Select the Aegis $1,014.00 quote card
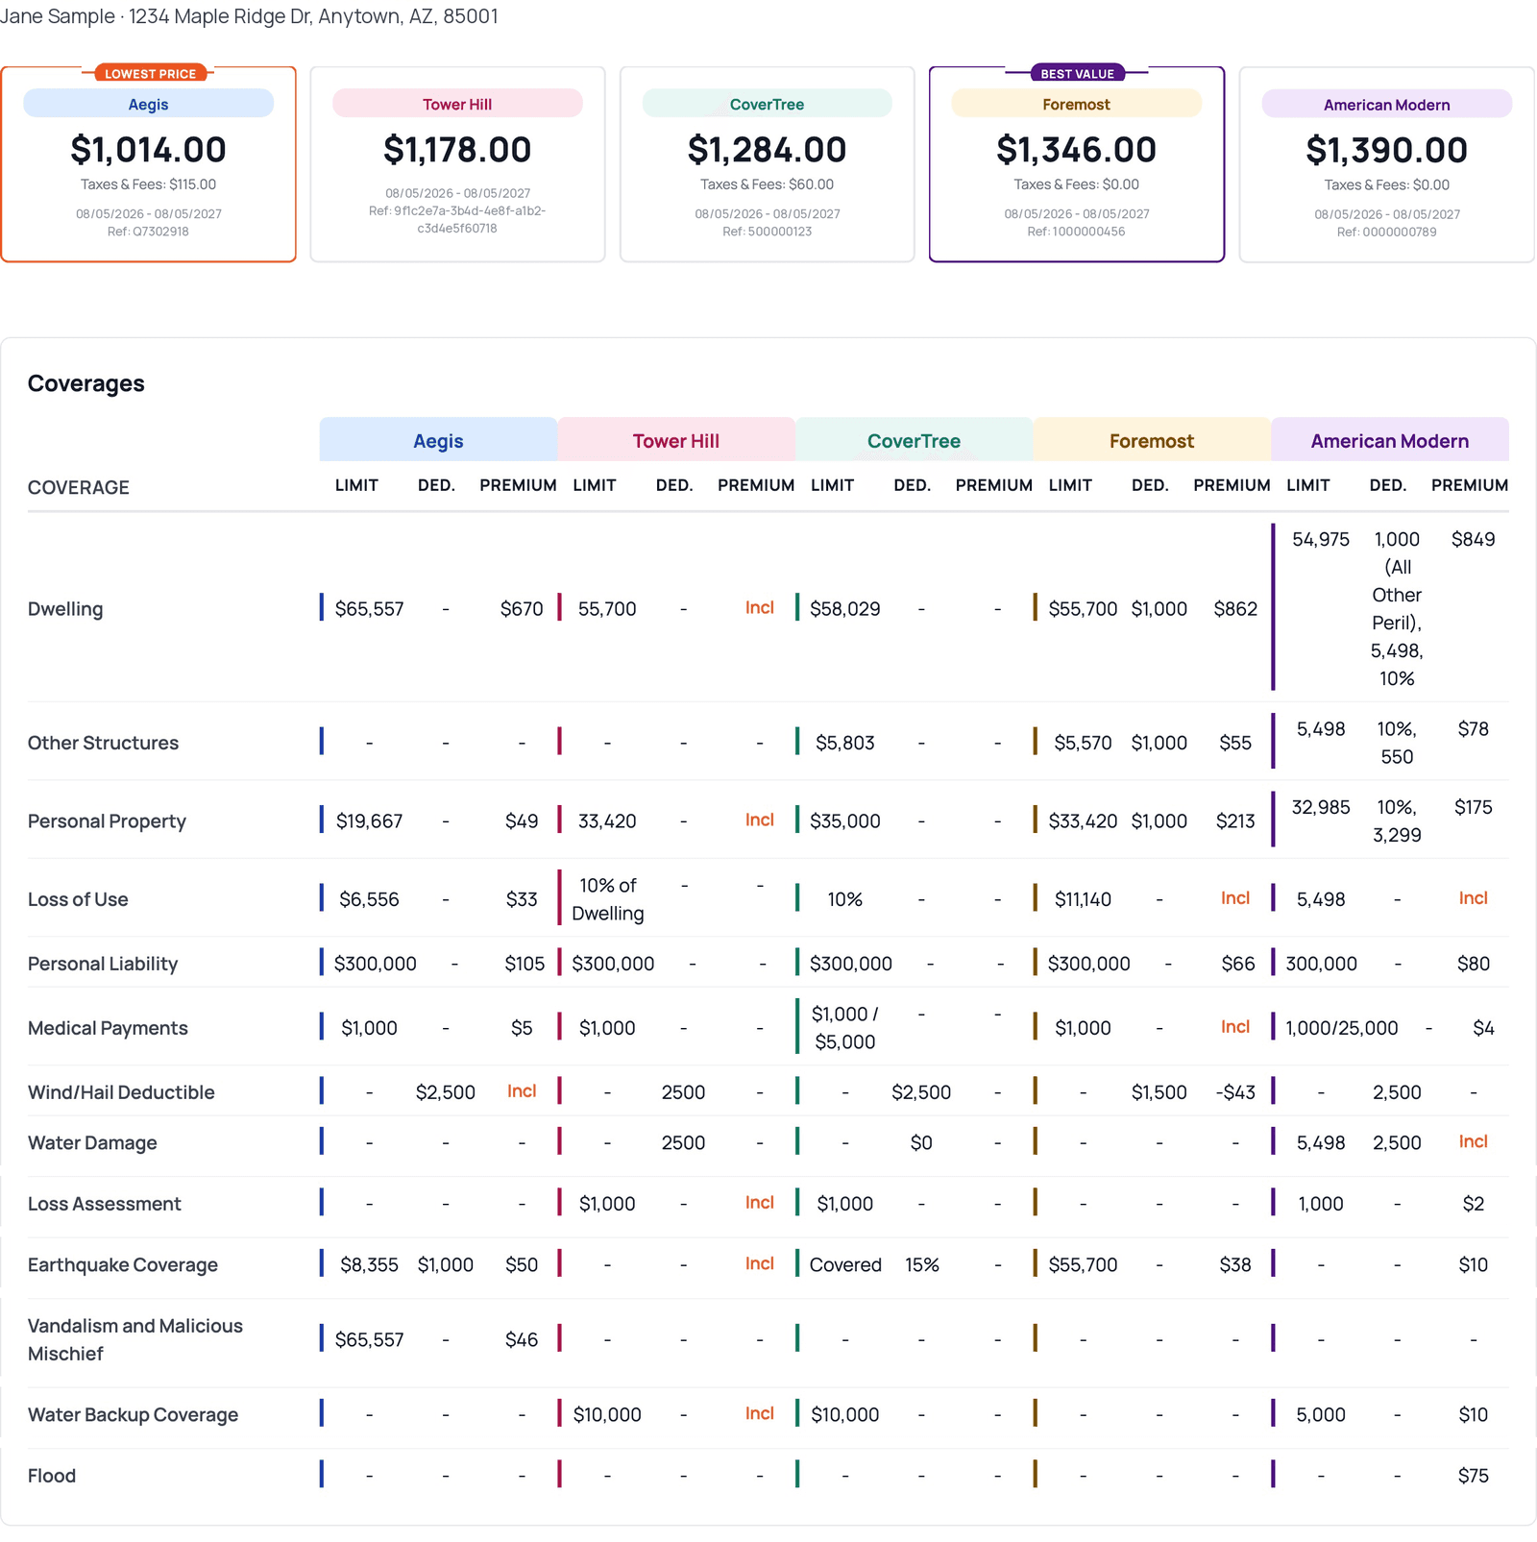 point(148,164)
